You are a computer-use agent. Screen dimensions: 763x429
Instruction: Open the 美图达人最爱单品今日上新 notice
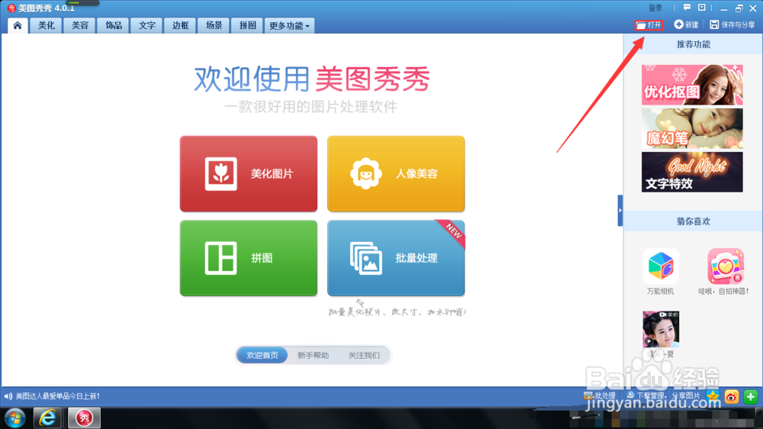pos(57,396)
